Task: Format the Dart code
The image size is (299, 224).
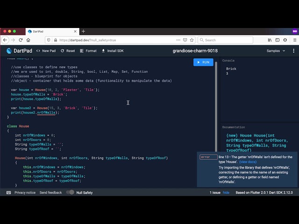Action: point(88,51)
